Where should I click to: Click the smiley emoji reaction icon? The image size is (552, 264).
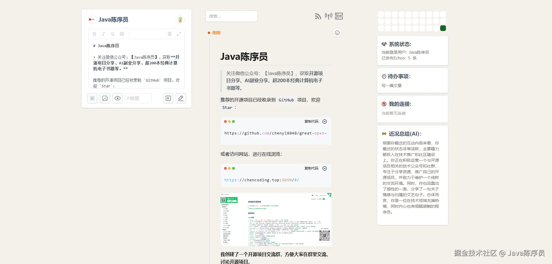pos(337,33)
